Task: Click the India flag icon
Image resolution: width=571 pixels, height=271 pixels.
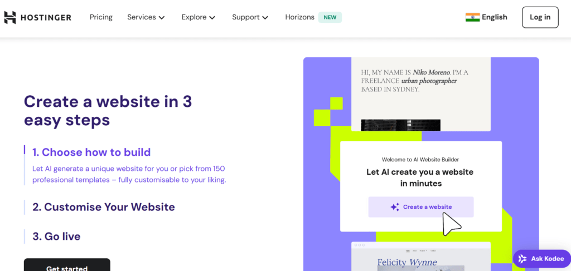Action: pos(472,17)
